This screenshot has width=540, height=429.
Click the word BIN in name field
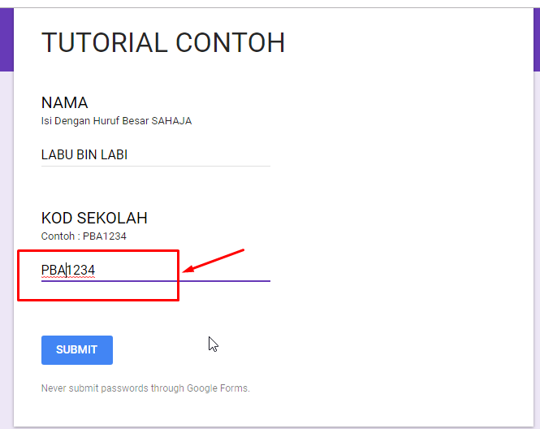click(87, 154)
